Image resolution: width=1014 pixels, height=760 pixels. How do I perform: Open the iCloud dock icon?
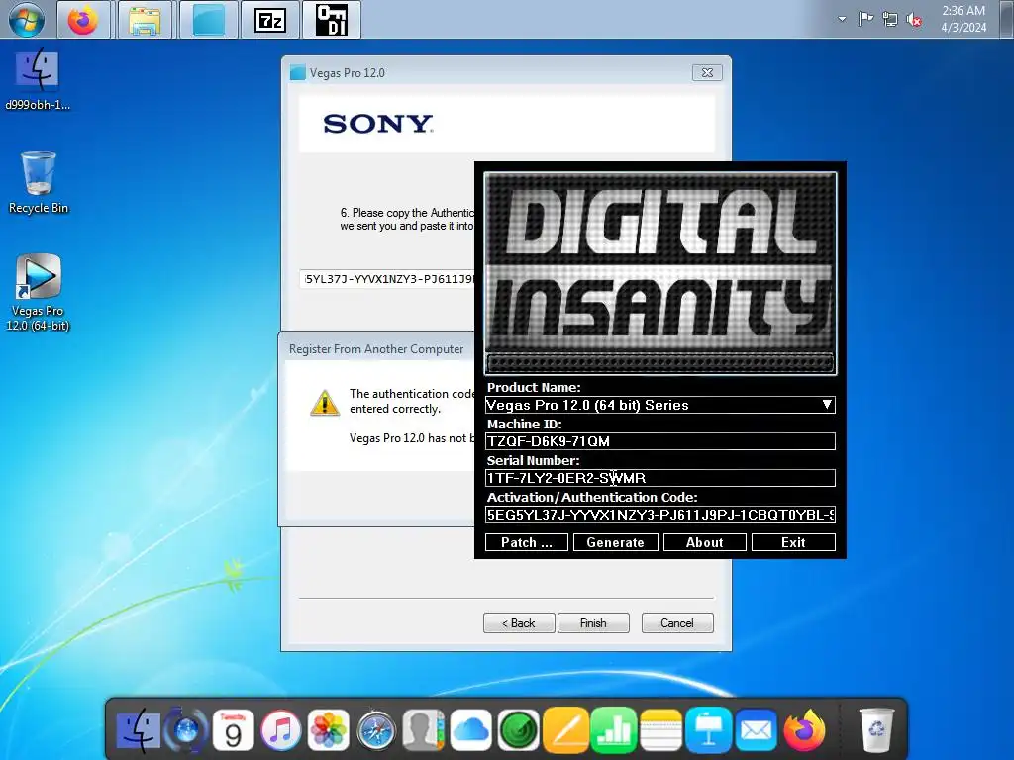(x=470, y=731)
